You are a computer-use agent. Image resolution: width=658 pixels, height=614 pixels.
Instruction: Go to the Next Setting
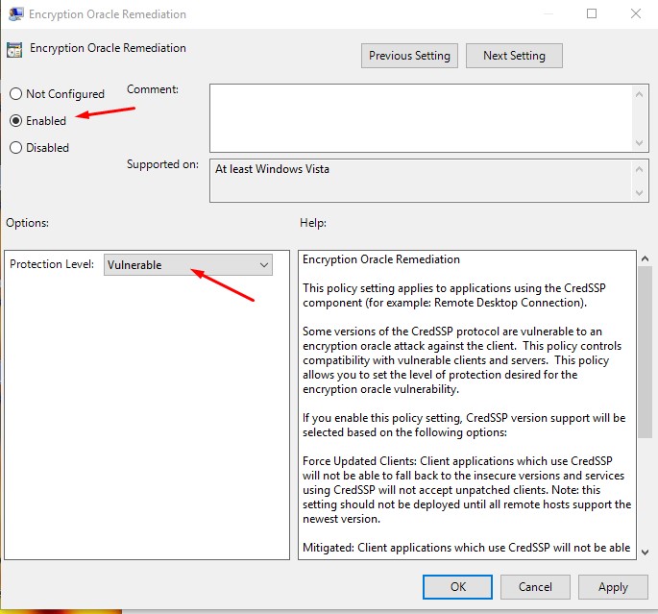(x=514, y=56)
